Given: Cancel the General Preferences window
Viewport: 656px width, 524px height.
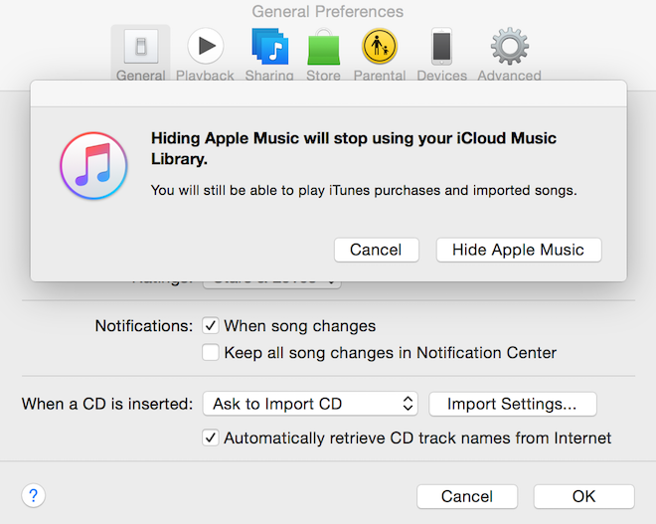Looking at the screenshot, I should coord(467,496).
